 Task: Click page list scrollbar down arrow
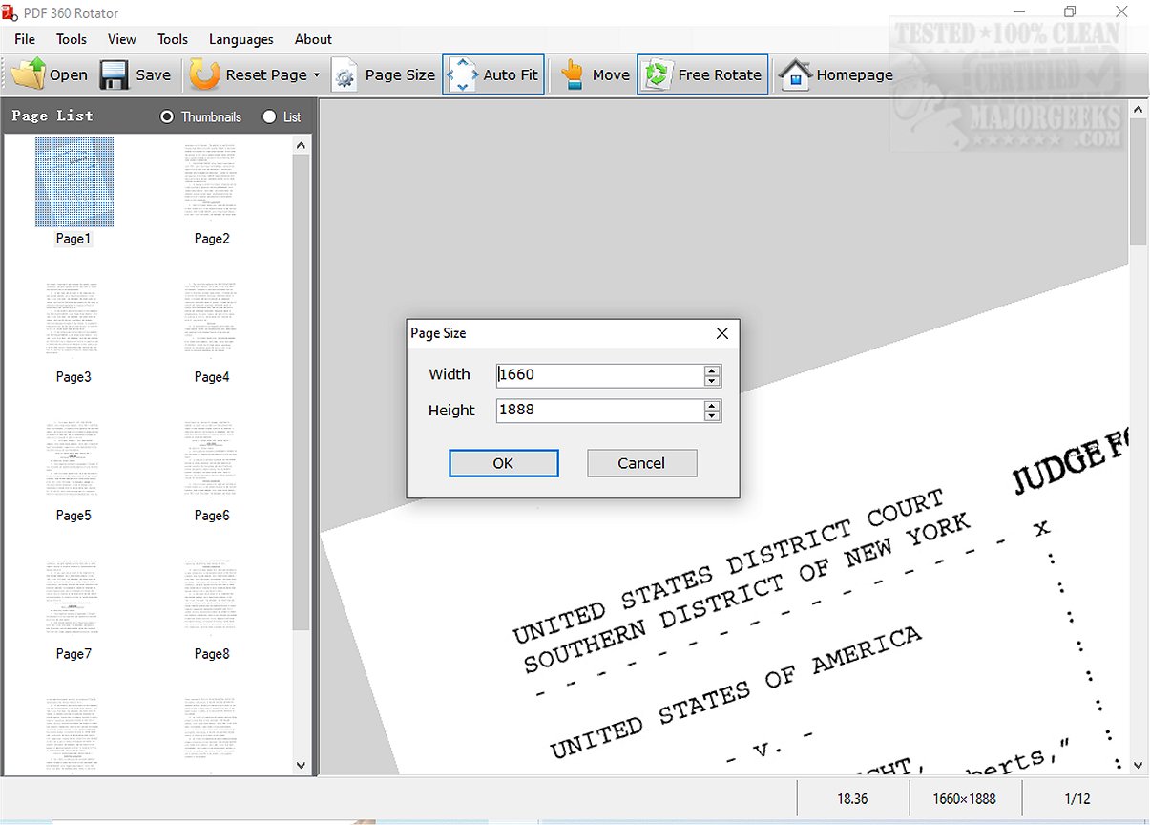pos(301,765)
